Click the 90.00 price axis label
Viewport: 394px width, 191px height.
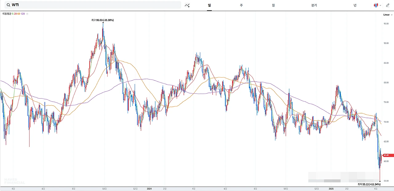click(x=386, y=43)
